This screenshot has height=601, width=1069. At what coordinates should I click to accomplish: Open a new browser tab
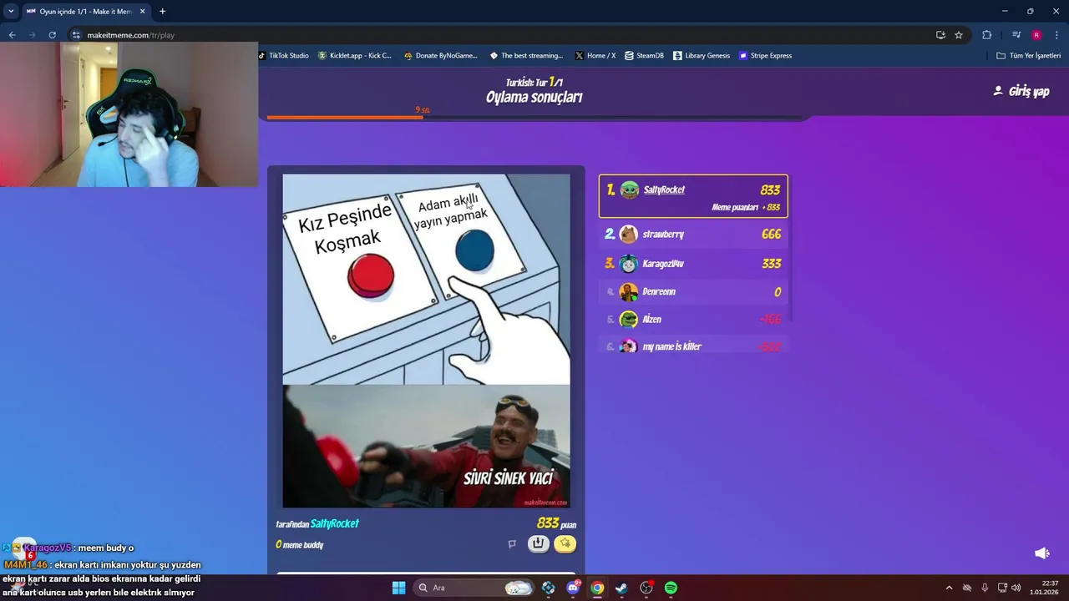click(162, 12)
